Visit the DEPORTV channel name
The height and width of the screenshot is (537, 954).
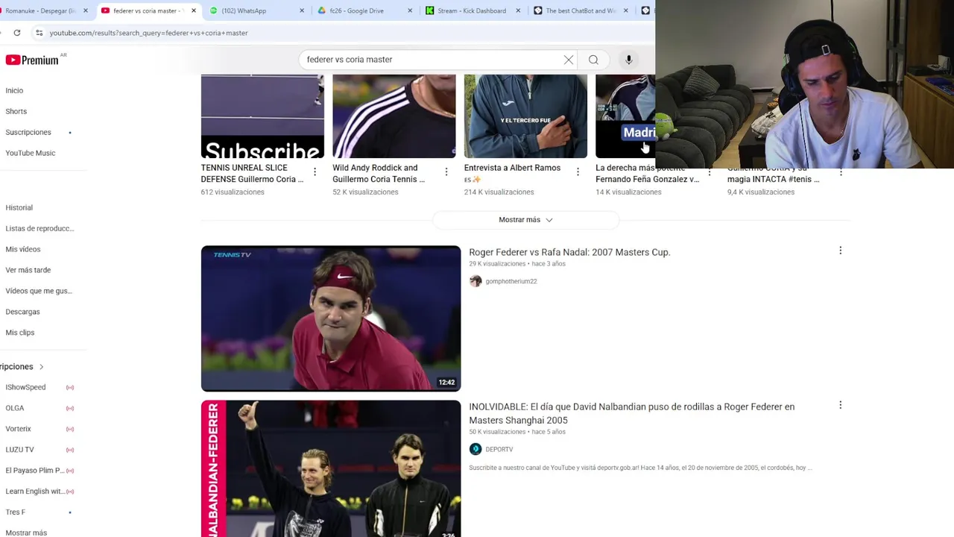[499, 449]
